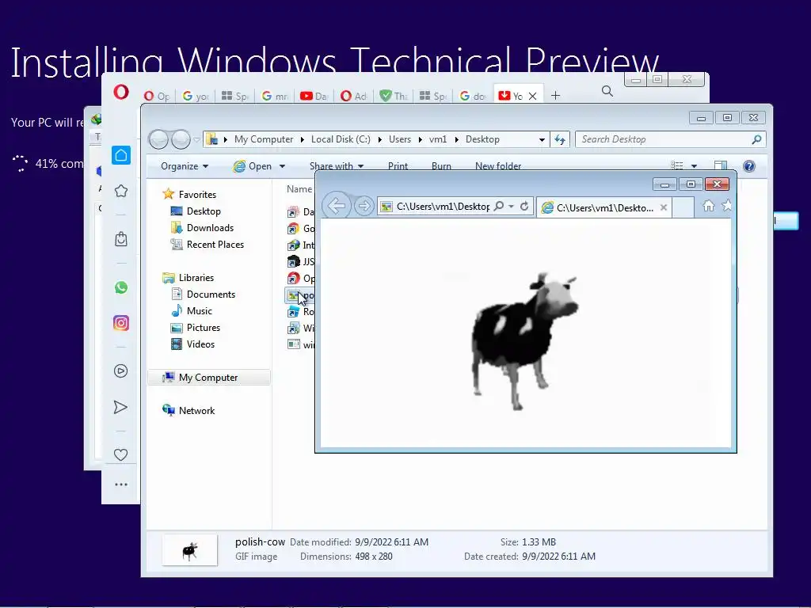Open Internet Explorer address search dropdown
811x608 pixels.
coord(511,207)
